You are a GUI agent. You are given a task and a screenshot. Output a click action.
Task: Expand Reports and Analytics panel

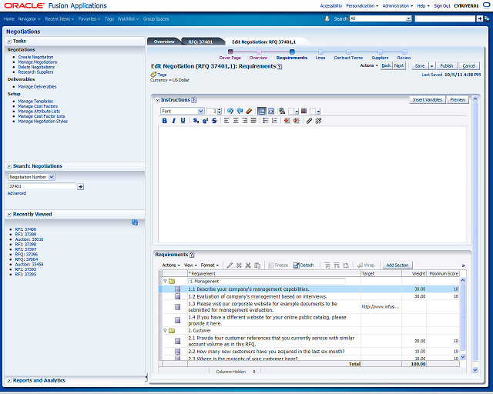click(9, 380)
